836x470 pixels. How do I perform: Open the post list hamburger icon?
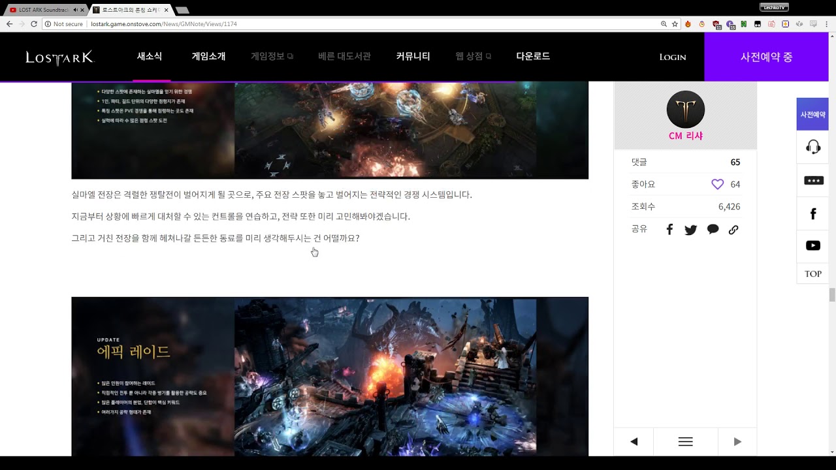685,442
